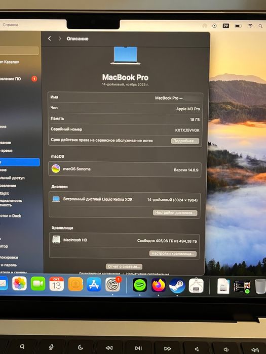Click the sidebar search field
This screenshot has height=354, width=266.
(x=19, y=51)
